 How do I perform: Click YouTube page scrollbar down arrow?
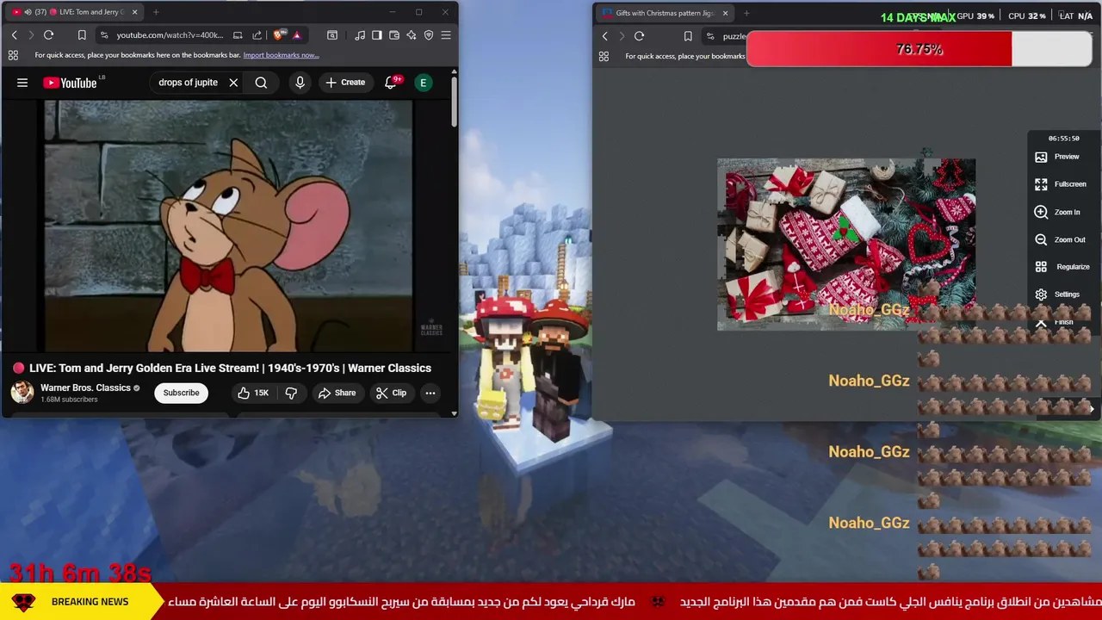tap(455, 413)
